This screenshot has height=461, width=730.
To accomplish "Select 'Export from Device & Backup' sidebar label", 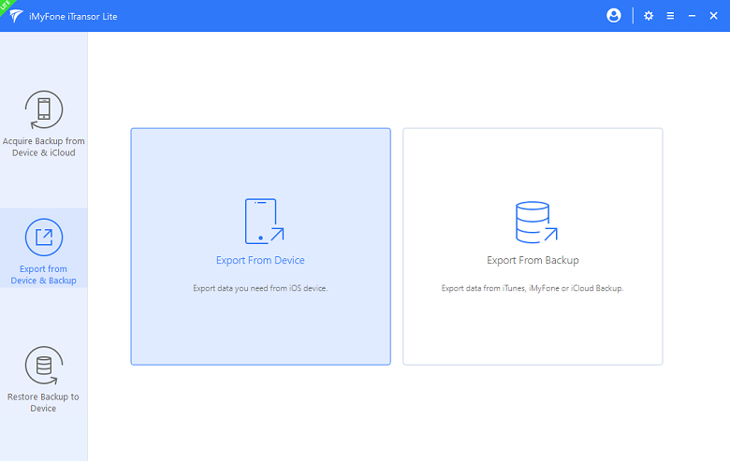I will [43, 275].
